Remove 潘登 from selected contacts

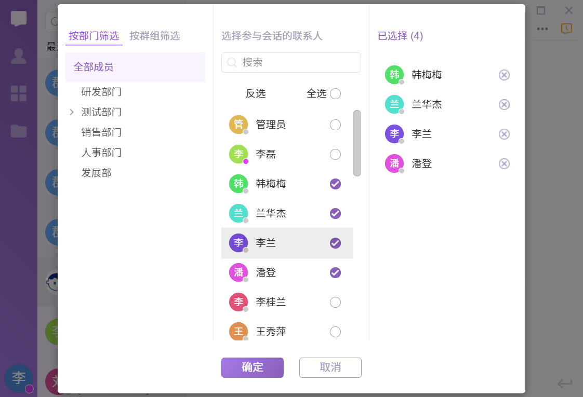(504, 164)
